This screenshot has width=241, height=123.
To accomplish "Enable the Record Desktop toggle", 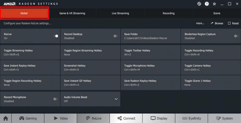I will (116, 36).
